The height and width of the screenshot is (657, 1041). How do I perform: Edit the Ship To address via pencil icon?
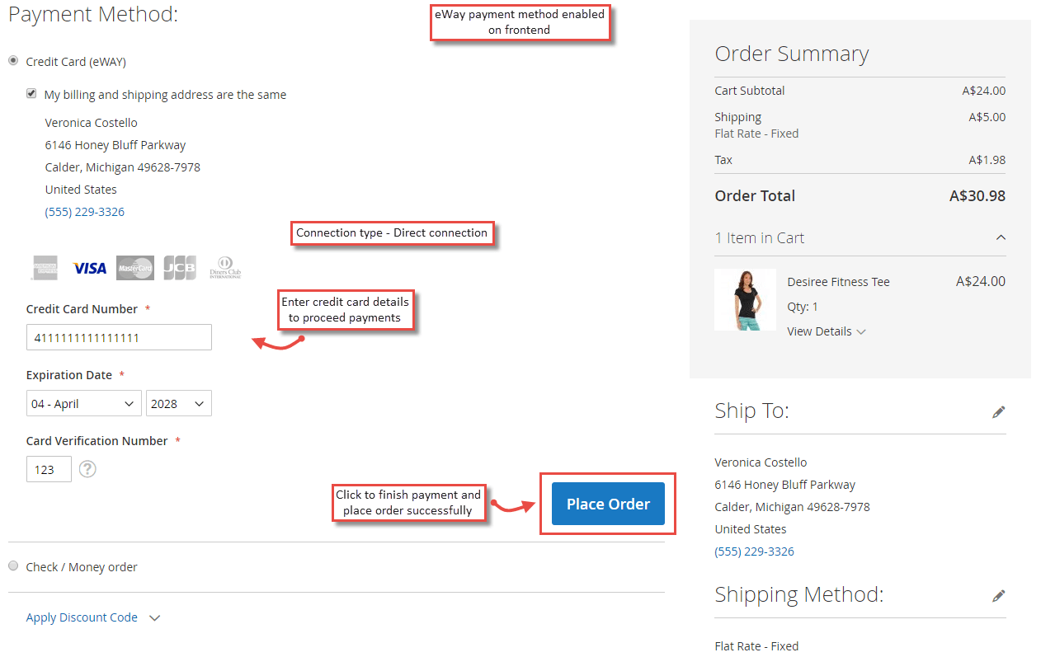click(x=999, y=411)
